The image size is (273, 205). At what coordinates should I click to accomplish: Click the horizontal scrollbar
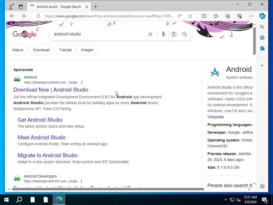point(108,189)
